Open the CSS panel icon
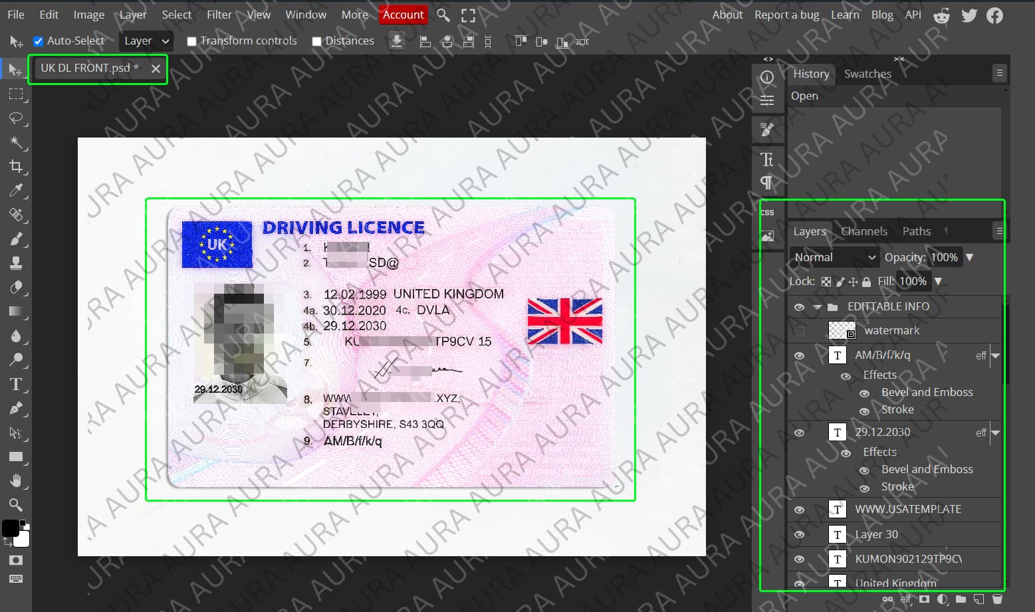 (767, 213)
